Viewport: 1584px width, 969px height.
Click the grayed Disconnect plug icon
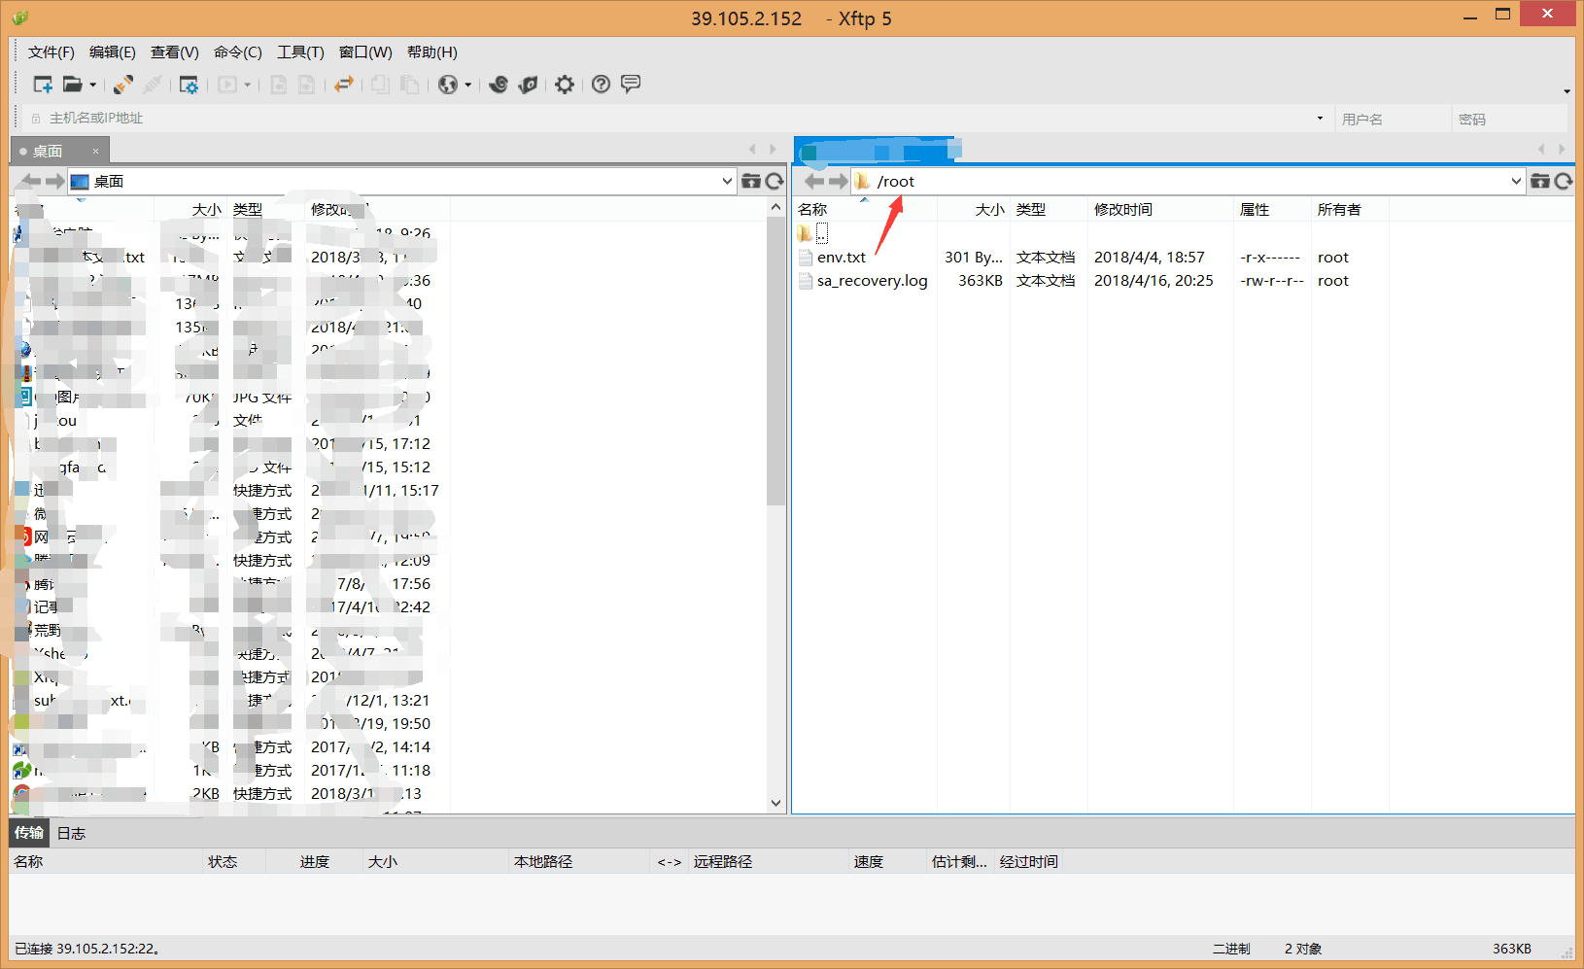click(152, 85)
